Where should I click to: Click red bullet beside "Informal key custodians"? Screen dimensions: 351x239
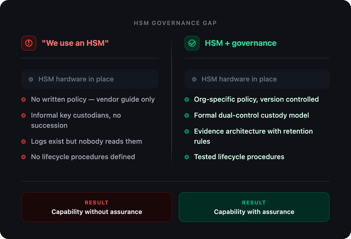pyautogui.click(x=23, y=116)
